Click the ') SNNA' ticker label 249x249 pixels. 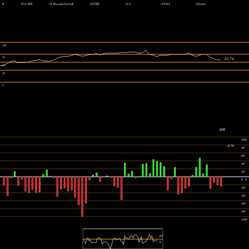pos(165,4)
